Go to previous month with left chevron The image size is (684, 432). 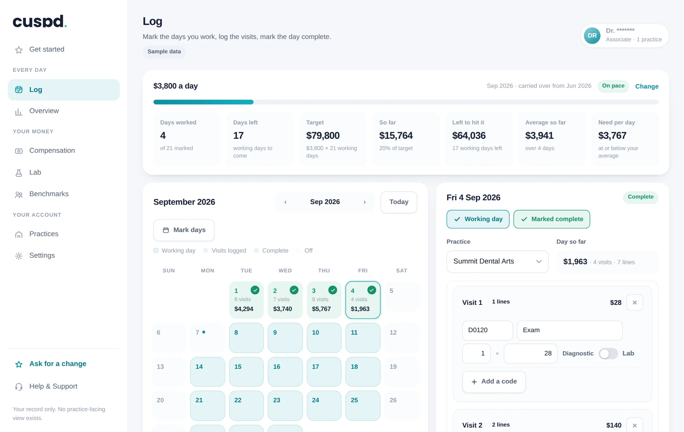coord(286,202)
